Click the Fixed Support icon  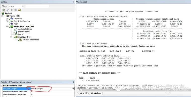(16, 32)
